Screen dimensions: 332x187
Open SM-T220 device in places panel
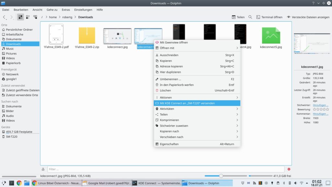[x=20, y=137]
